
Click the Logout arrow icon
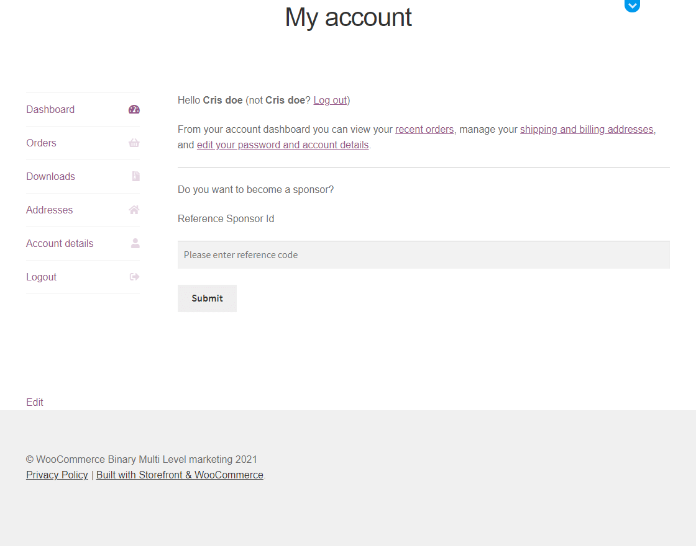(x=134, y=277)
